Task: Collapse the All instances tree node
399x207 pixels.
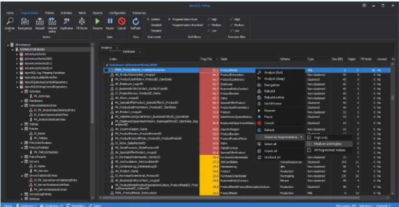Action: click(x=8, y=45)
